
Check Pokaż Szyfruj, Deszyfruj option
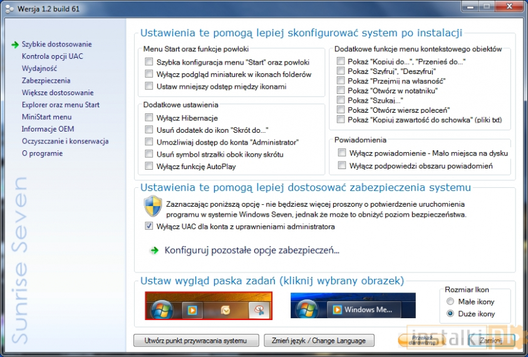pyautogui.click(x=341, y=71)
